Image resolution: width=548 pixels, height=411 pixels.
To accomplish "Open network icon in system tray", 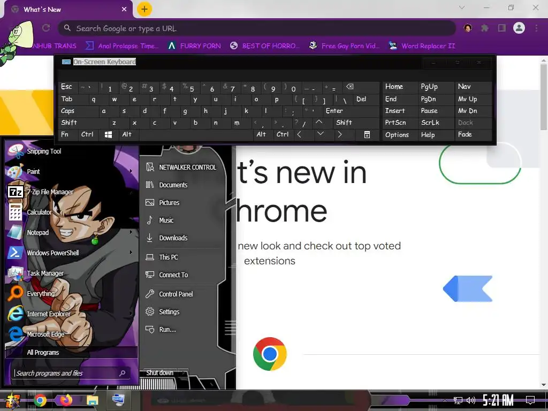I will [x=458, y=400].
